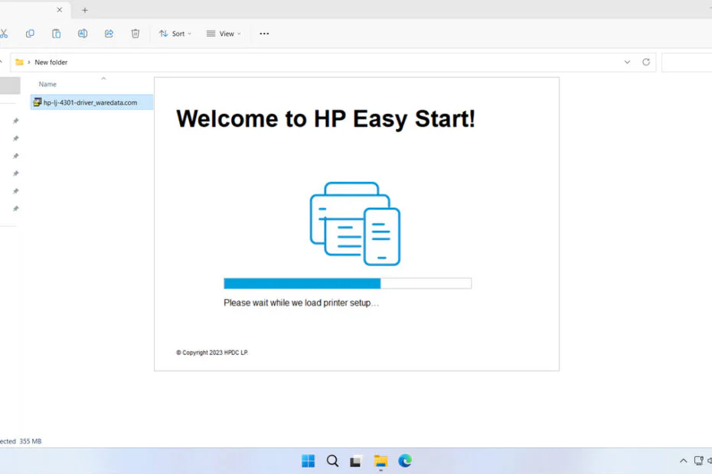Click the Copy icon
The image size is (712, 474).
[30, 34]
